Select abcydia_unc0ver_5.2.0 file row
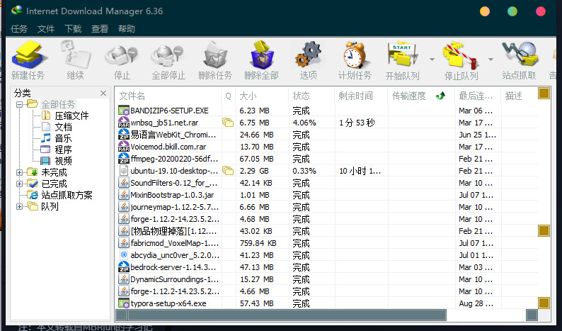 click(x=328, y=255)
